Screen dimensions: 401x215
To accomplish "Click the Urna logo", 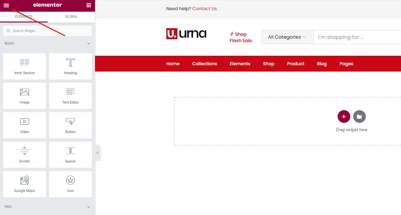I will click(x=186, y=34).
